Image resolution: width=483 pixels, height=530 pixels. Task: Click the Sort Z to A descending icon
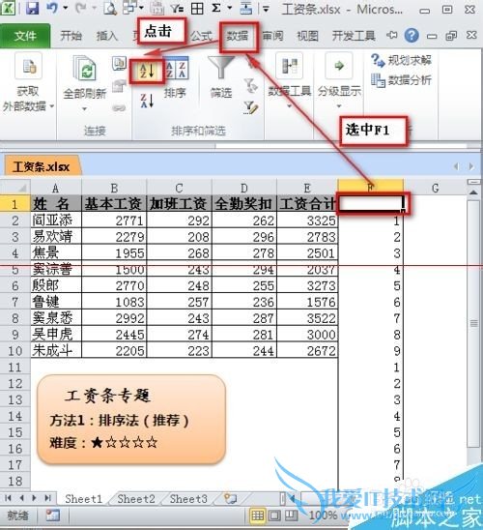point(147,101)
